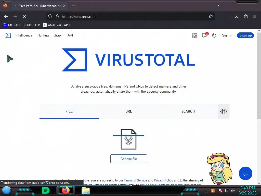This screenshot has height=196, width=261.
Task: Toggle dark mode moon icon
Action: coord(214,35)
